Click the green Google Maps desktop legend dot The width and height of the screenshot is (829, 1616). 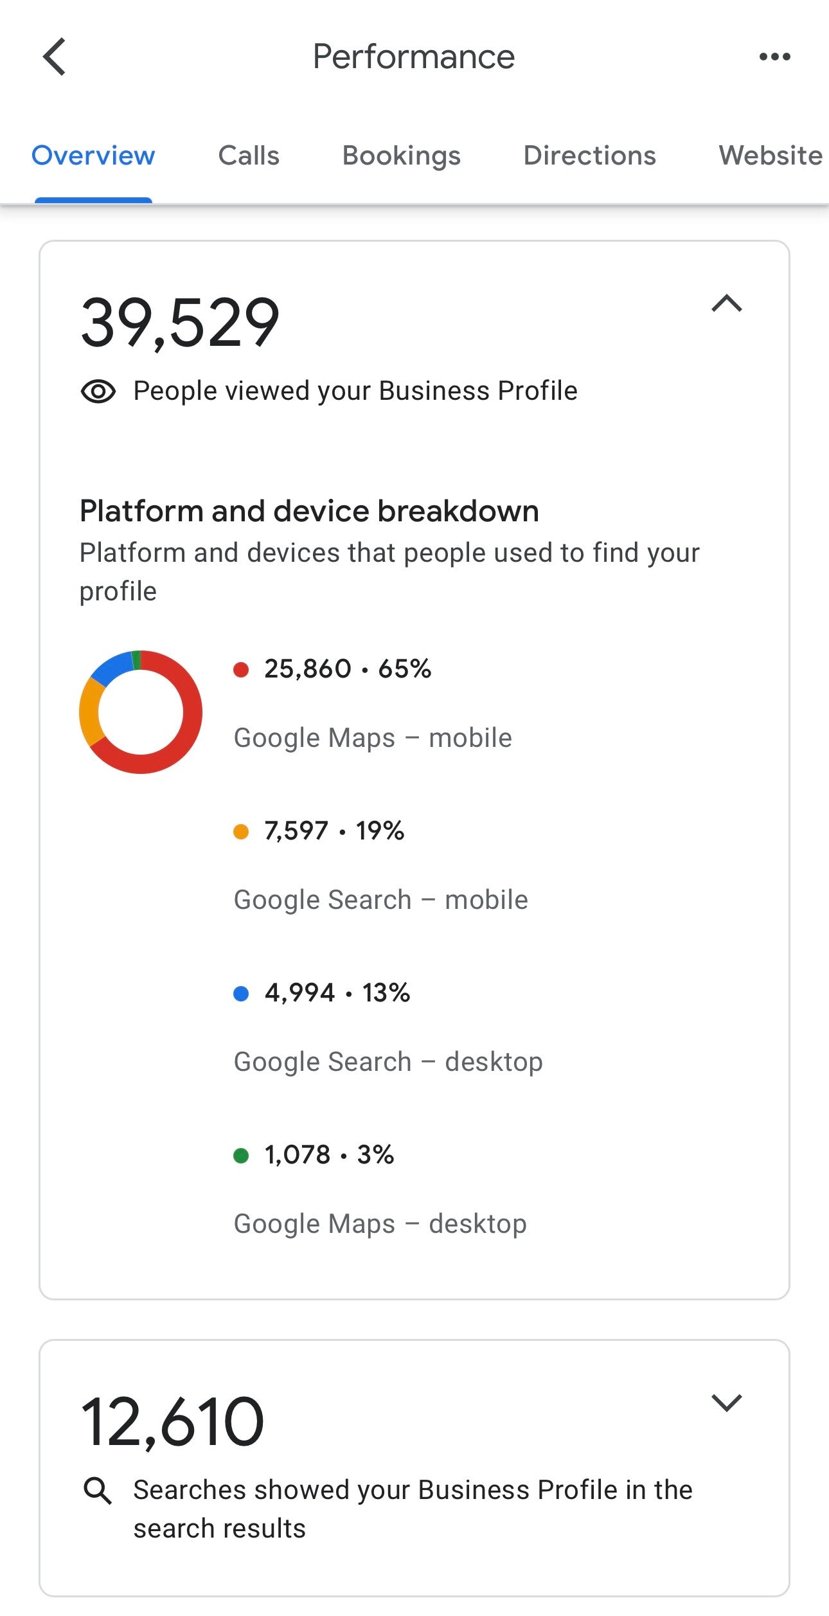pos(241,1156)
